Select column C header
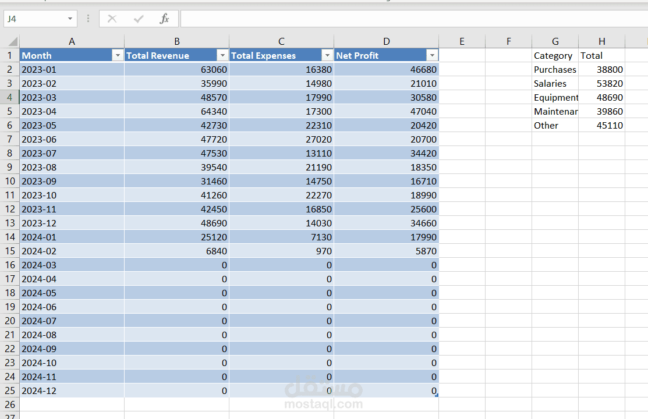 tap(281, 41)
